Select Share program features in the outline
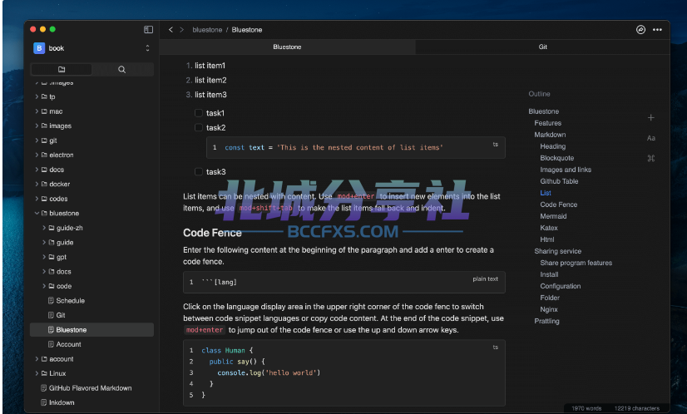The width and height of the screenshot is (687, 414). coord(576,263)
